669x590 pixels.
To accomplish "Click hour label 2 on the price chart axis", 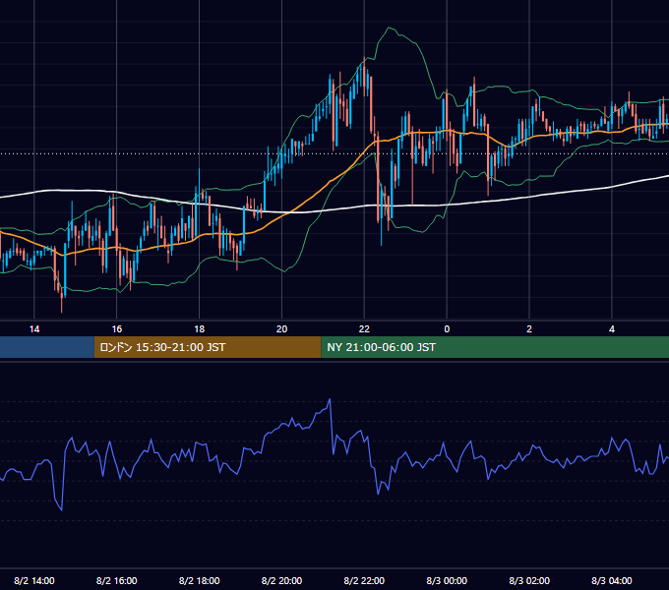I will 529,328.
